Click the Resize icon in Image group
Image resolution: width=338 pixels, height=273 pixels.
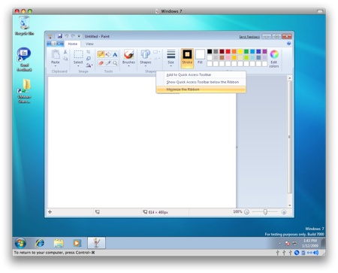(x=89, y=59)
